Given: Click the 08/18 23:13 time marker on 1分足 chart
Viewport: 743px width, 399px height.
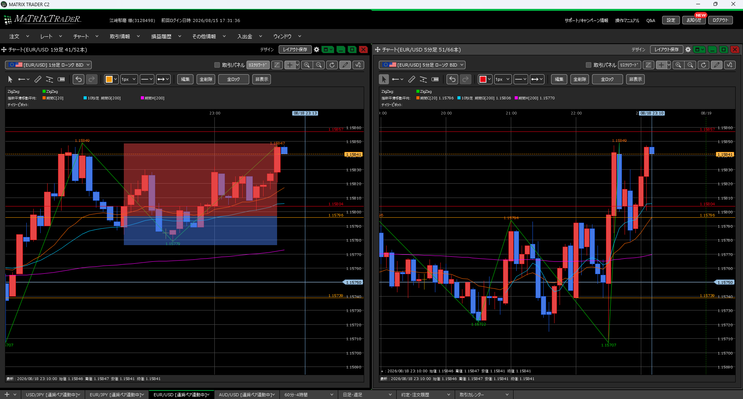Looking at the screenshot, I should coord(305,113).
